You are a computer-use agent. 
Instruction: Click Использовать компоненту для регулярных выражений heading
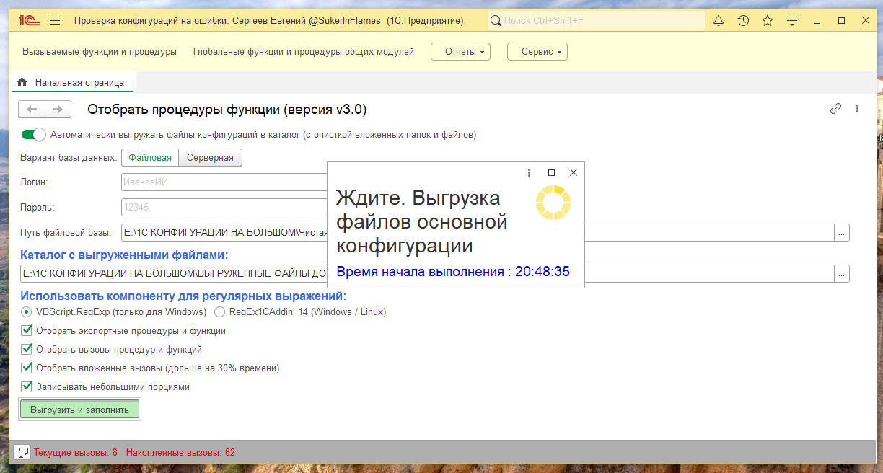pyautogui.click(x=183, y=296)
